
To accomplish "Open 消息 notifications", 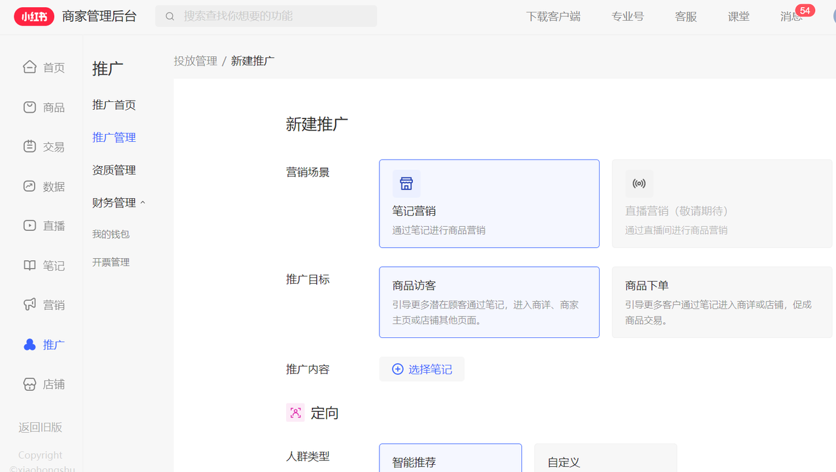I will point(791,16).
